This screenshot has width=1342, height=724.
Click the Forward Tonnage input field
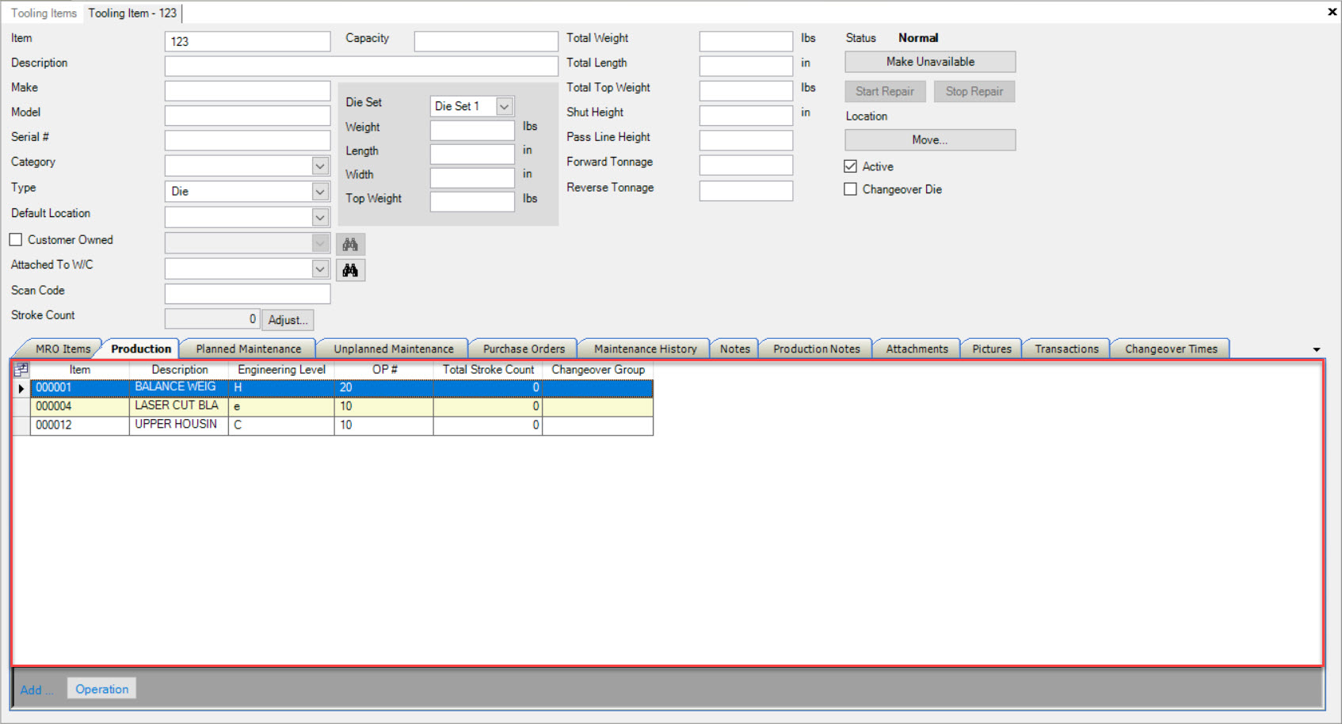[746, 165]
